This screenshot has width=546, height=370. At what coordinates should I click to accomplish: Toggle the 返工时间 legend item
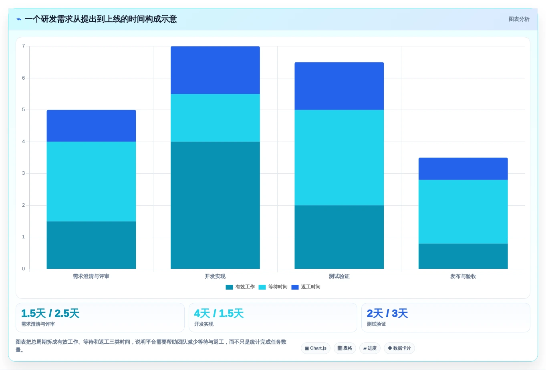point(306,287)
